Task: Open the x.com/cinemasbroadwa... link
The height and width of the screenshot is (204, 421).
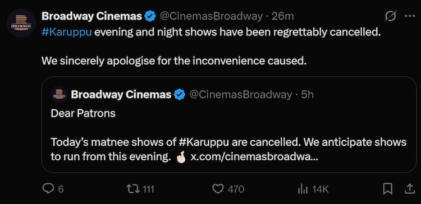Action: pyautogui.click(x=254, y=157)
